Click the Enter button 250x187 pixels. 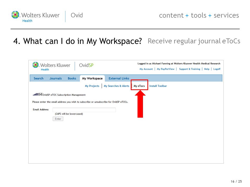(58, 119)
